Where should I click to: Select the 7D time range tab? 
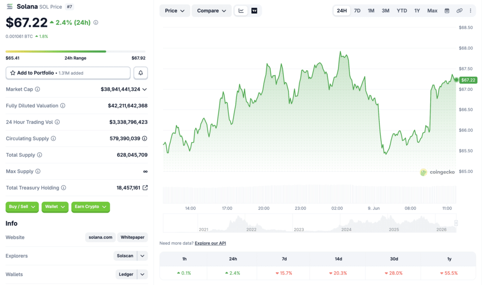pyautogui.click(x=357, y=11)
